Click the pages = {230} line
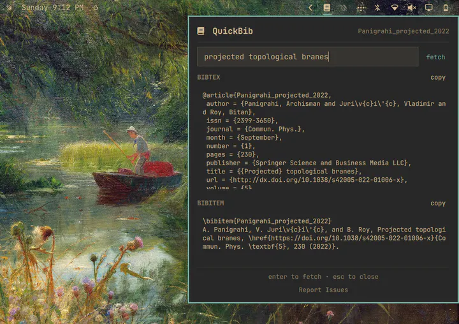 (233, 154)
